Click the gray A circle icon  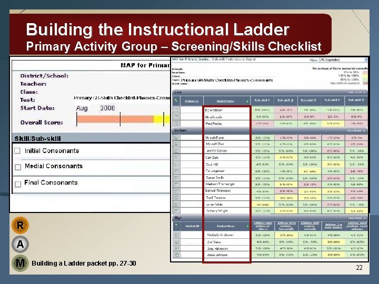21,244
